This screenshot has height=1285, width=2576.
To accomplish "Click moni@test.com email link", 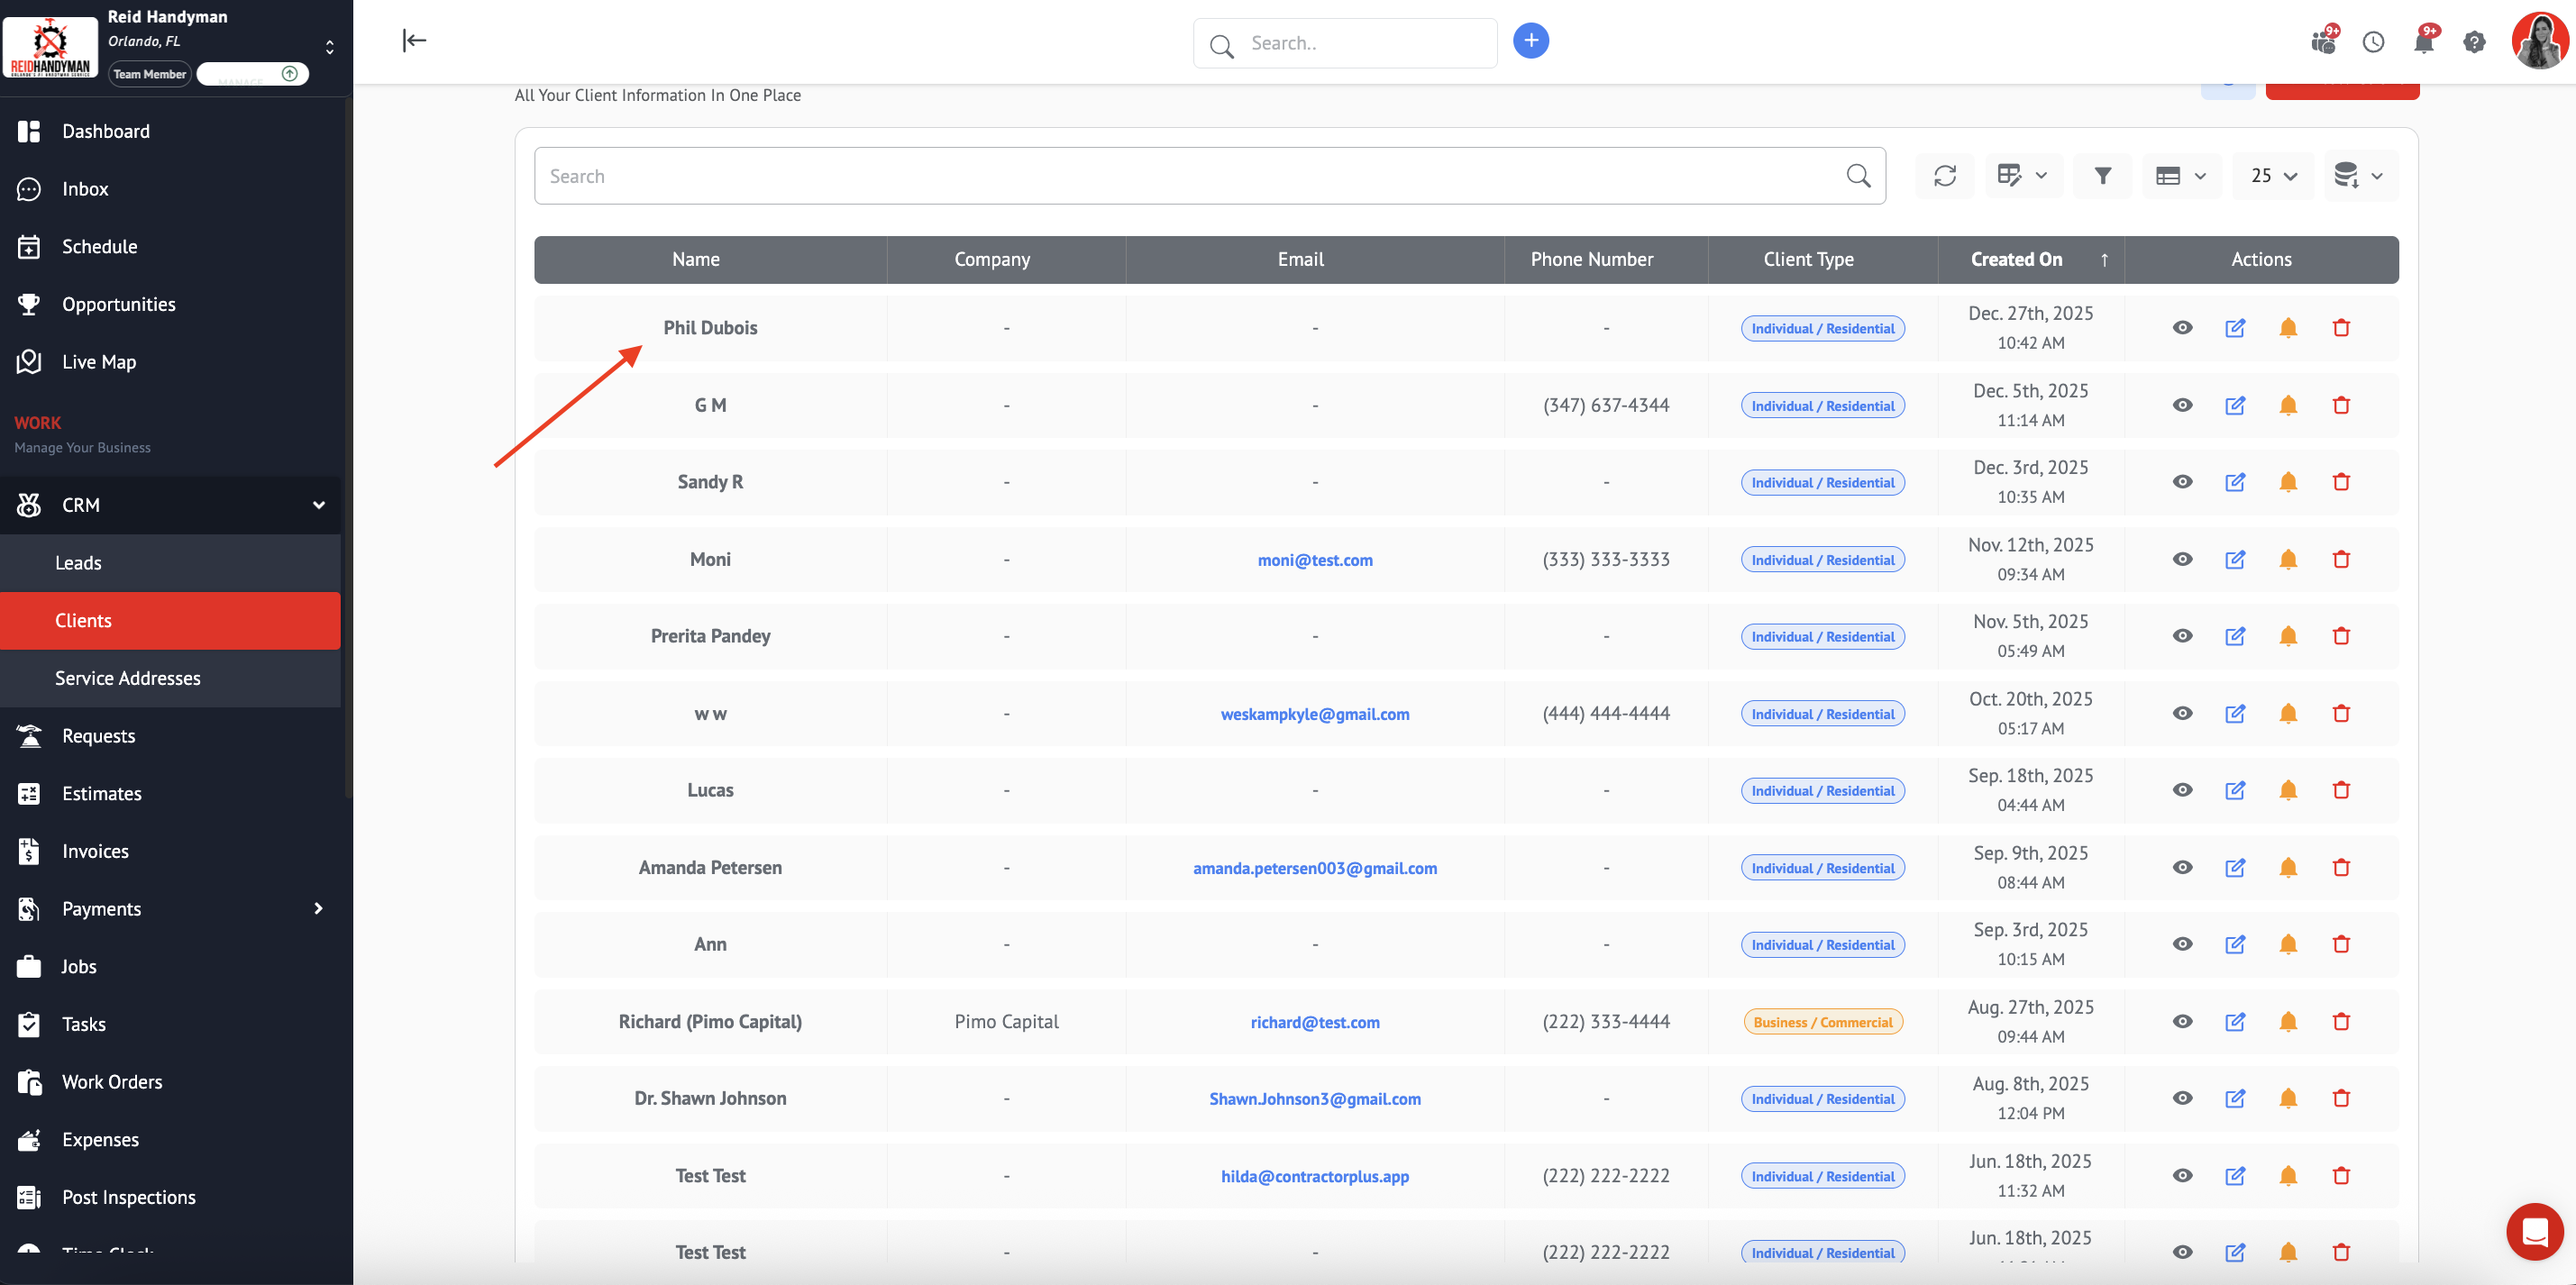I will [x=1314, y=560].
